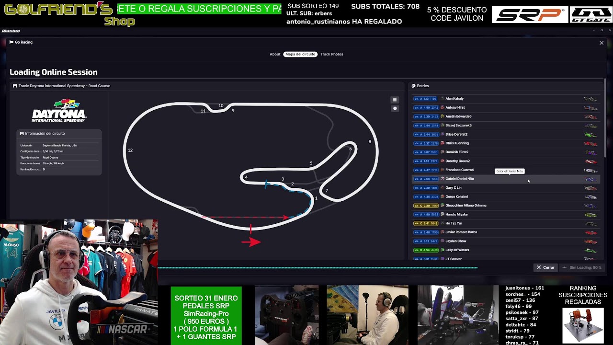Image resolution: width=613 pixels, height=345 pixels.
Task: Click the Cerrar button
Action: point(545,267)
